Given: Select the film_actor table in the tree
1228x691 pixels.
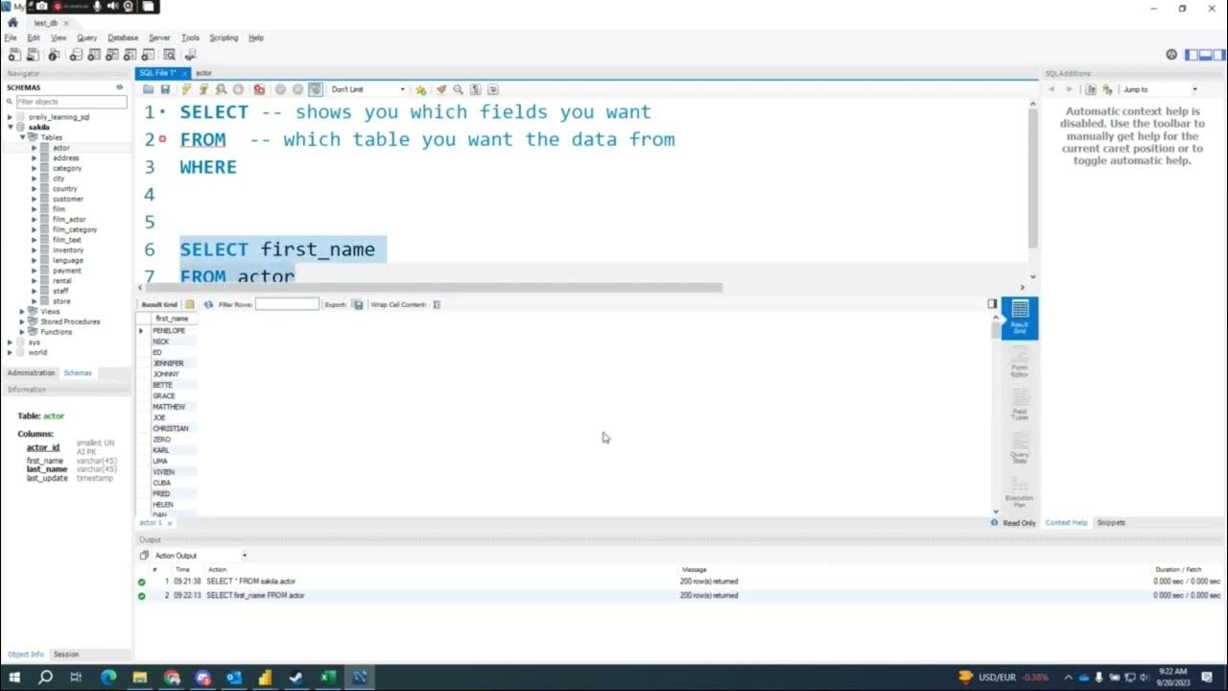Looking at the screenshot, I should [68, 220].
